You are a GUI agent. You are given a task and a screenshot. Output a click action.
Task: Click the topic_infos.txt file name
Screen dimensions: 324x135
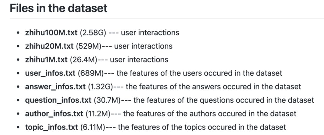pyautogui.click(x=52, y=127)
